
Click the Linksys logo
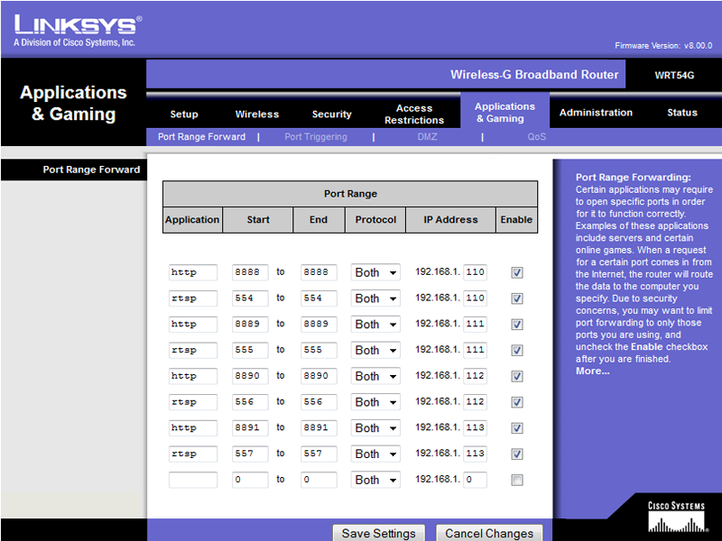pyautogui.click(x=78, y=31)
